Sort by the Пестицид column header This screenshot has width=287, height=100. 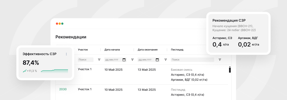[x=177, y=49]
